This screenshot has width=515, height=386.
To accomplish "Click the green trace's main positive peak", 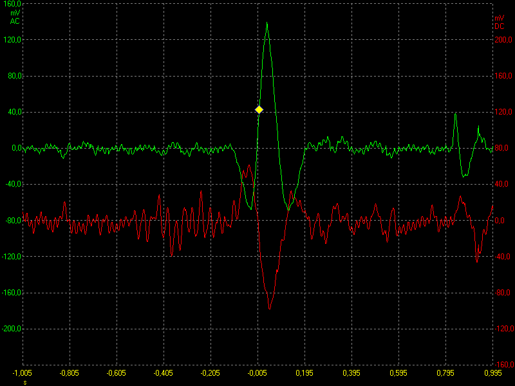I will pos(267,23).
